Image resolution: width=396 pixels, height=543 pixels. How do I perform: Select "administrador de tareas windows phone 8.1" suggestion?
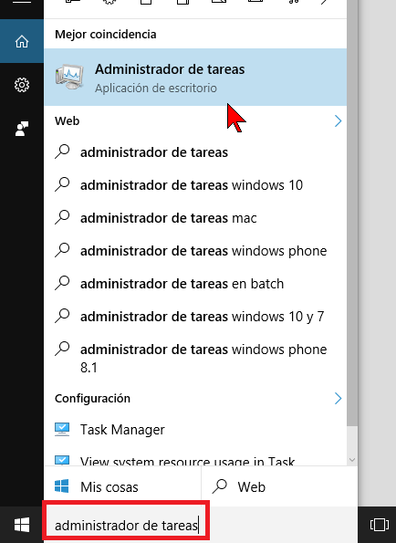(195, 359)
